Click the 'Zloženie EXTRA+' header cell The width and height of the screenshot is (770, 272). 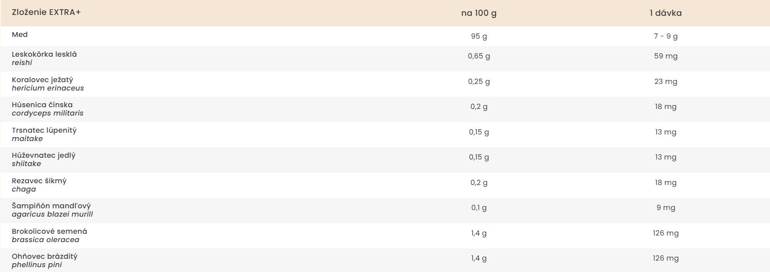46,12
